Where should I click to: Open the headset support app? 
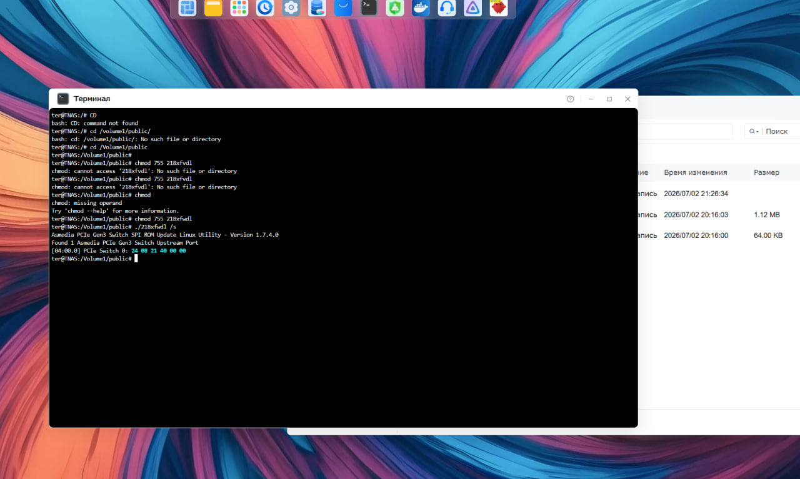pyautogui.click(x=447, y=7)
